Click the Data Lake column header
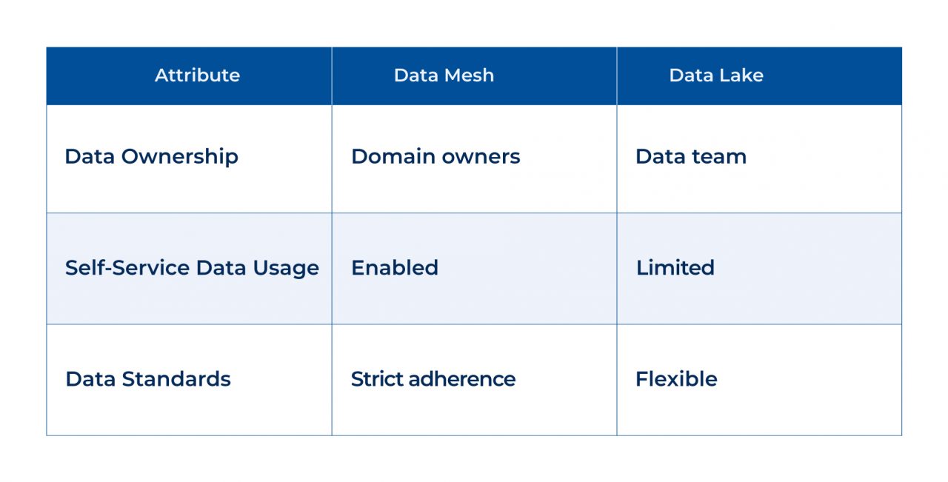The height and width of the screenshot is (482, 948). (715, 76)
